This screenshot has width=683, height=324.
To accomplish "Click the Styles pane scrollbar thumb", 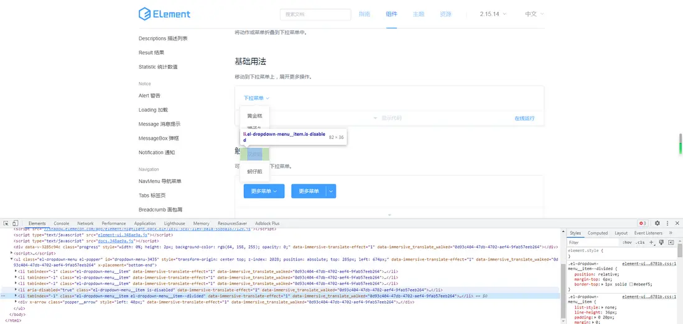I will click(679, 251).
